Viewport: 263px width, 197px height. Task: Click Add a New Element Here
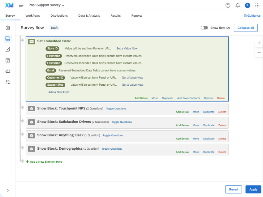click(44, 161)
